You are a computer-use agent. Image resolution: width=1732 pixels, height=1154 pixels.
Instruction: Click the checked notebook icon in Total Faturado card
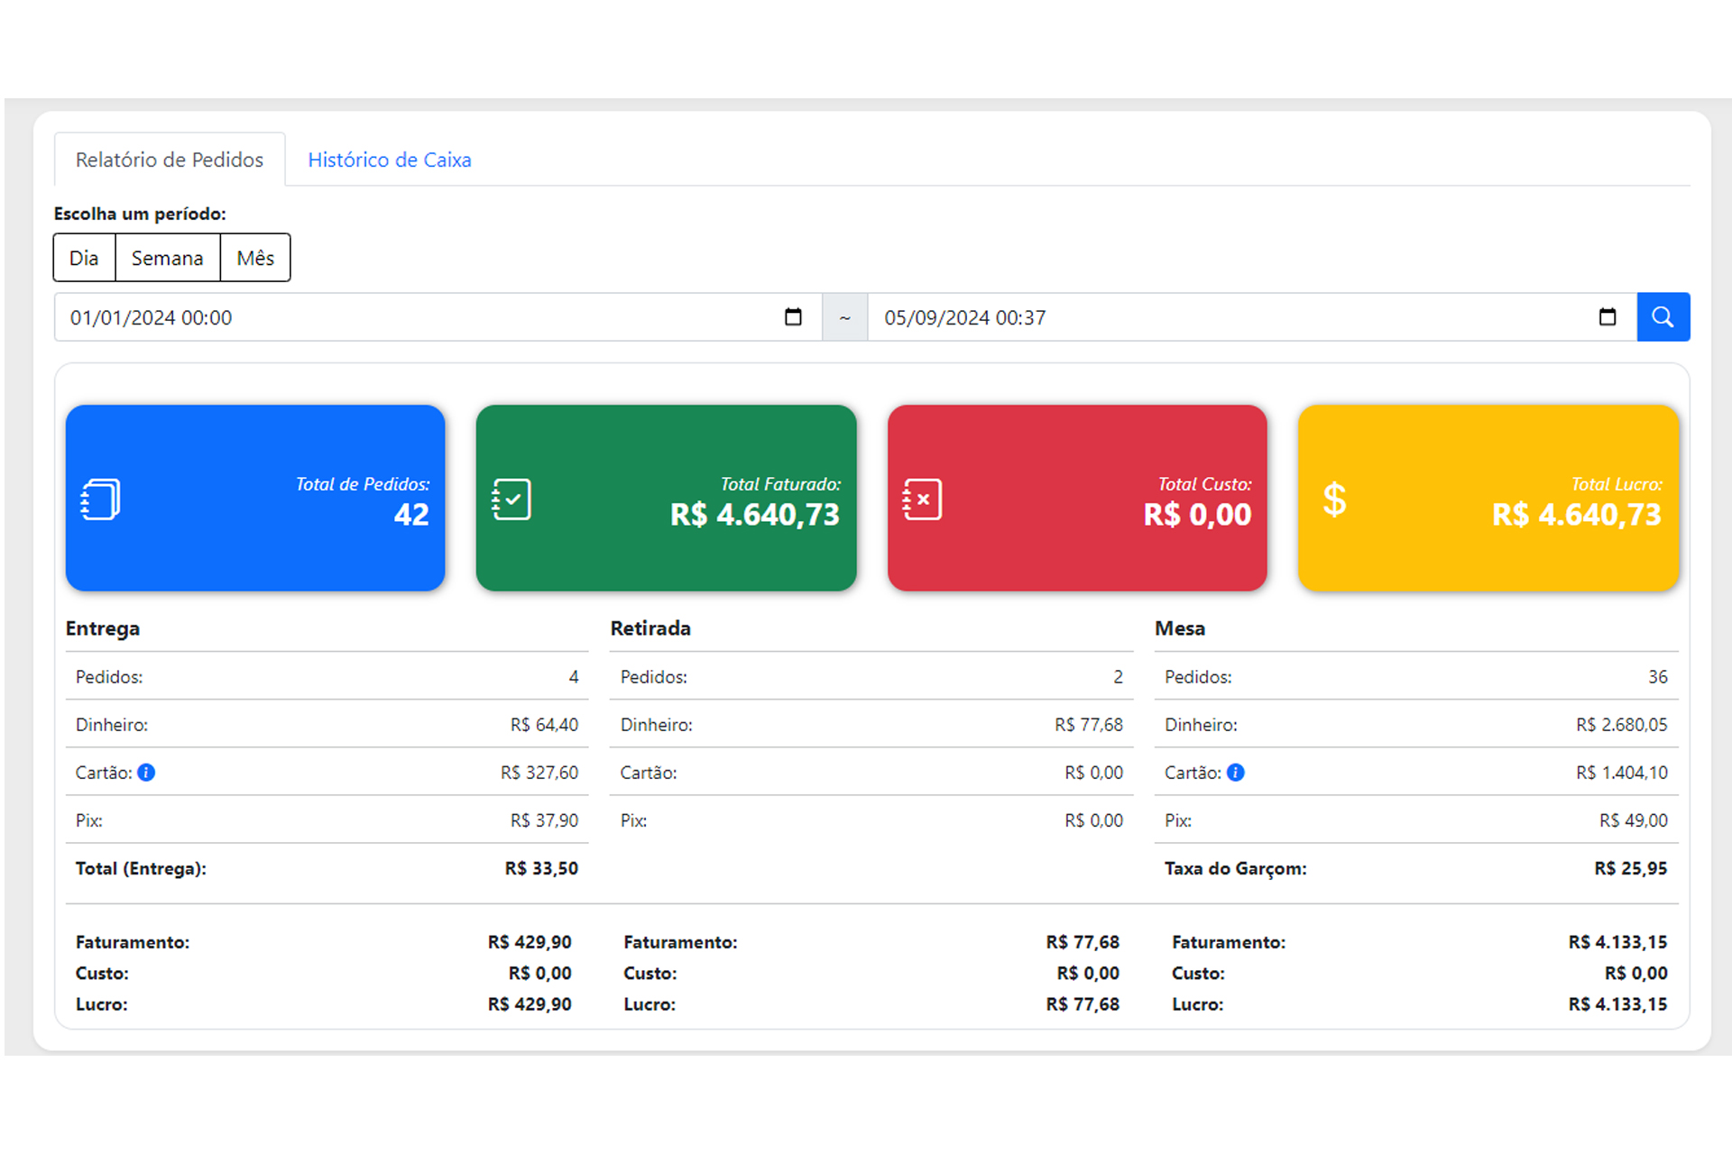pyautogui.click(x=511, y=499)
